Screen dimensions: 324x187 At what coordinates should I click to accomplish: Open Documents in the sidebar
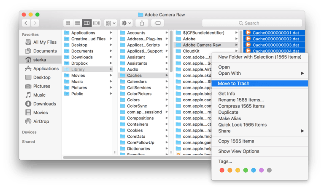click(x=40, y=51)
